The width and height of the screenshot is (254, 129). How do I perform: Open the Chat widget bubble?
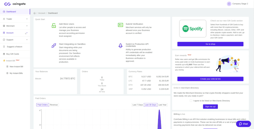click(x=244, y=124)
